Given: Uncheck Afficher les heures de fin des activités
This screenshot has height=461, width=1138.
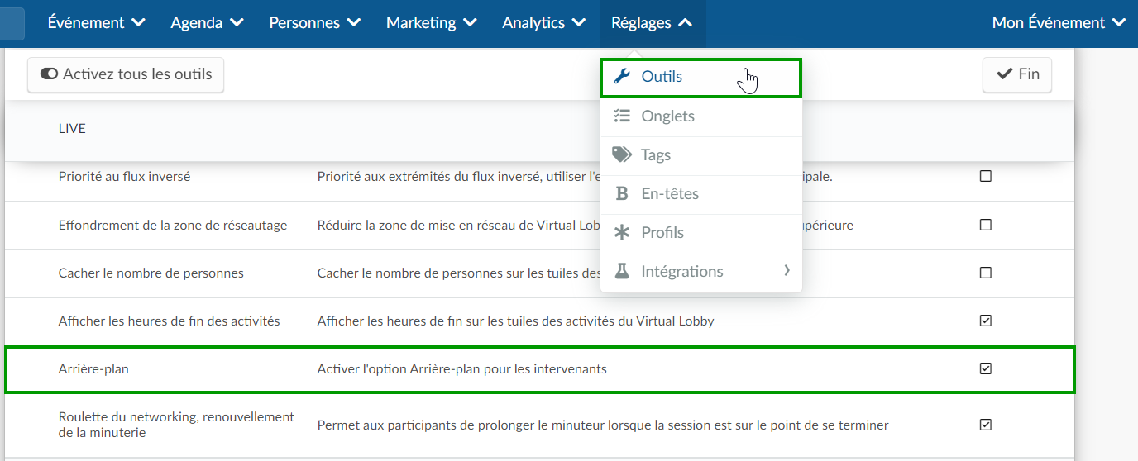Looking at the screenshot, I should pyautogui.click(x=985, y=321).
